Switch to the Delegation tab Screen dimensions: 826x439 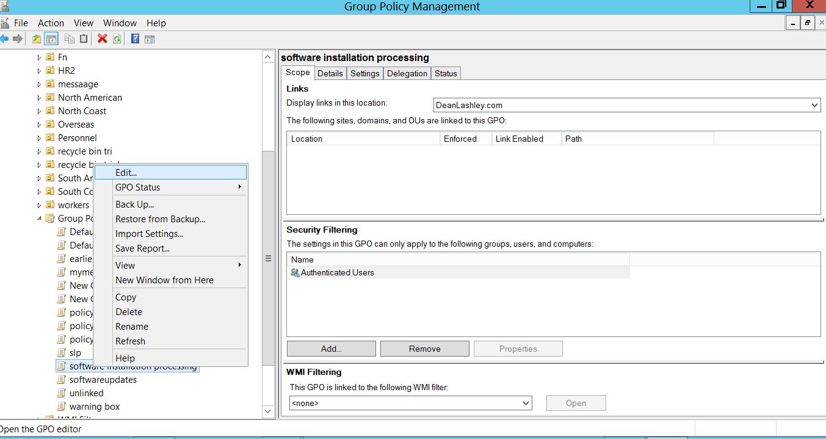pos(407,73)
